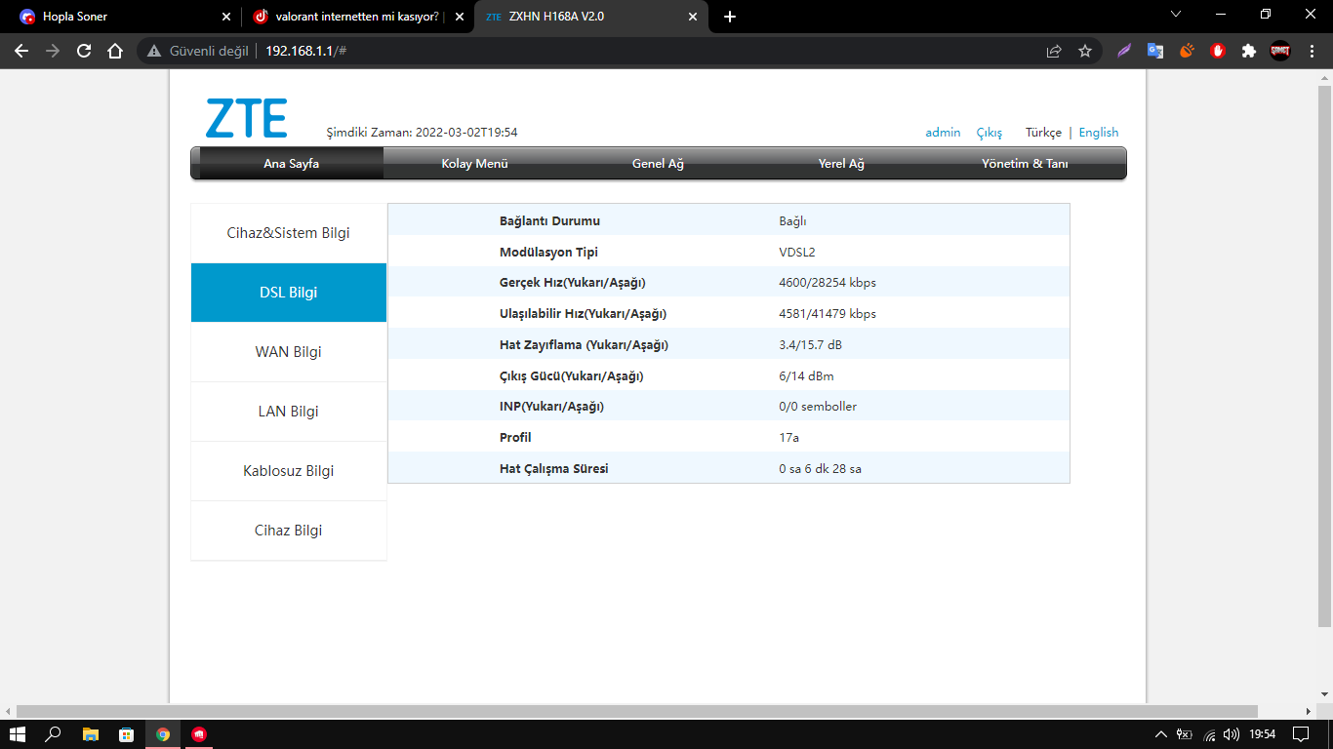Open the Yerel Ağ menu

coord(841,164)
